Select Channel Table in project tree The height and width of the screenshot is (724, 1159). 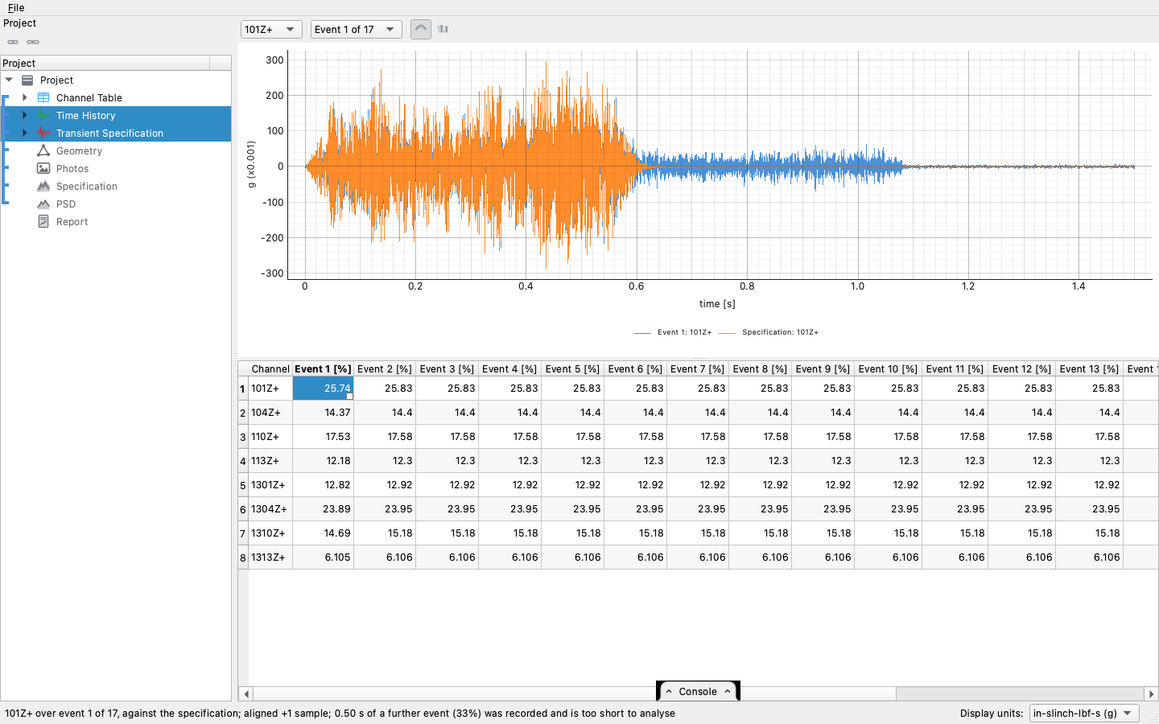click(89, 97)
